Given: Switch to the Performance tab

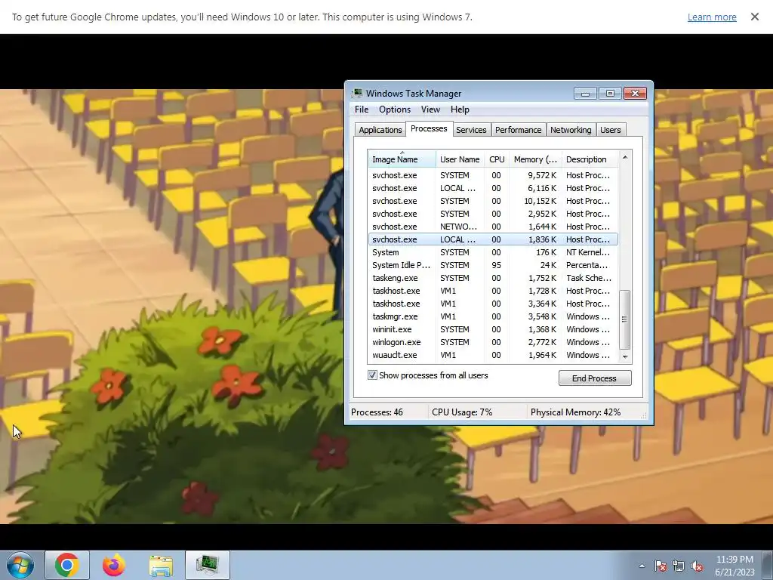Looking at the screenshot, I should (x=518, y=130).
